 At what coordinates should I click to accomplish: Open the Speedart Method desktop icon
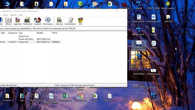51,98
